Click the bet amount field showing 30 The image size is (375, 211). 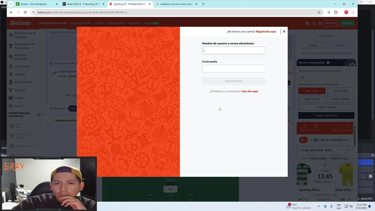click(x=326, y=77)
